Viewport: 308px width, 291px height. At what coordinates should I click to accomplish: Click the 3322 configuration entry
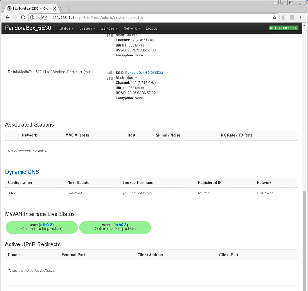[x=12, y=193]
